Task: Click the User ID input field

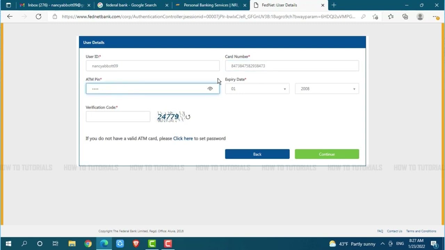Action: (153, 66)
